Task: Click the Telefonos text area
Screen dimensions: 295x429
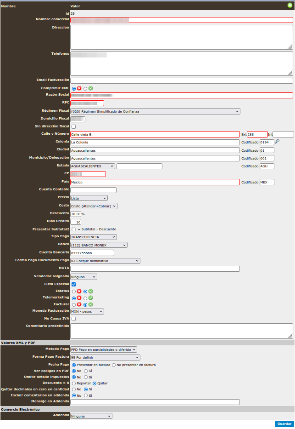Action: (182, 63)
